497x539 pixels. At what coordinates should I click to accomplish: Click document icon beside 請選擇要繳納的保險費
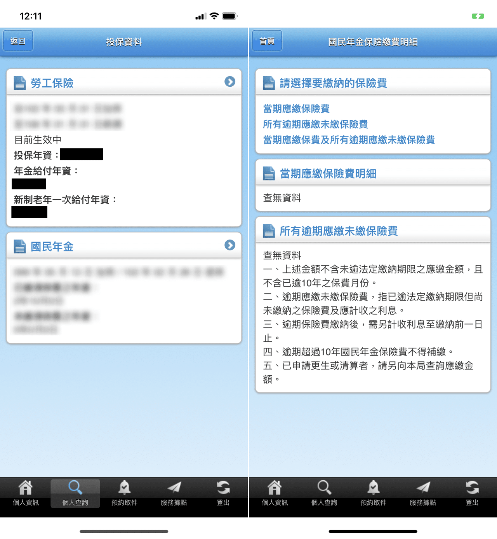click(269, 83)
